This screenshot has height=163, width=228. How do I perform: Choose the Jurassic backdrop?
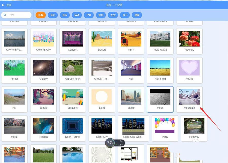(x=72, y=99)
